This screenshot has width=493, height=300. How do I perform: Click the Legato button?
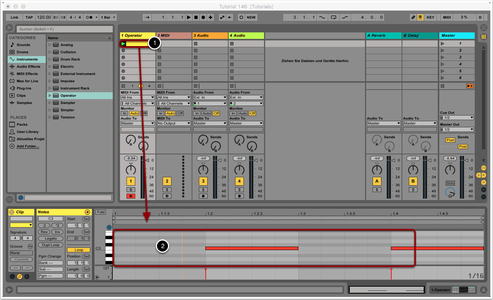point(51,239)
